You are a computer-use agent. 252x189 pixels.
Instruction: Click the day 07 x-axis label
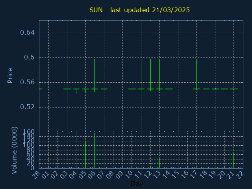[x=101, y=175]
